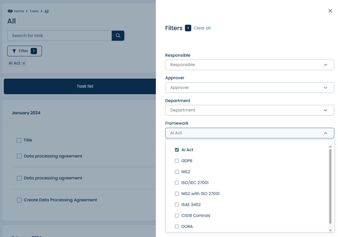Image resolution: width=338 pixels, height=237 pixels.
Task: Enable the GDPR framework checkbox
Action: [x=177, y=161]
